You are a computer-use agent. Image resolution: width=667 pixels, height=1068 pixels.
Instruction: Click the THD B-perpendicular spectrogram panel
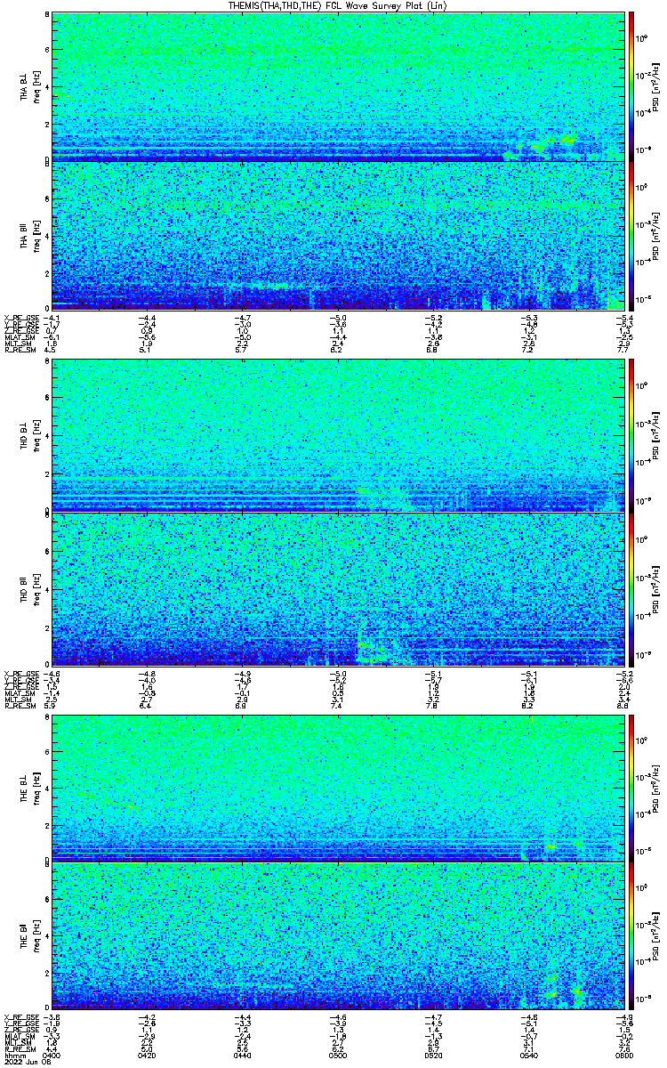336,435
